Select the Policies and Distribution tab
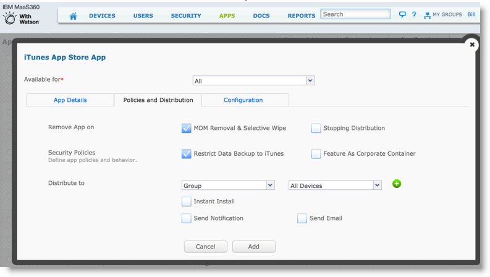 click(158, 100)
